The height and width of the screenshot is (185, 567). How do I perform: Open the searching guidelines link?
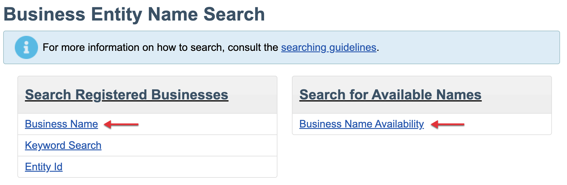[x=328, y=47]
